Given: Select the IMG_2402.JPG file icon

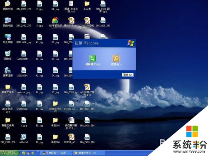Looking at the screenshot, I should (87, 120).
